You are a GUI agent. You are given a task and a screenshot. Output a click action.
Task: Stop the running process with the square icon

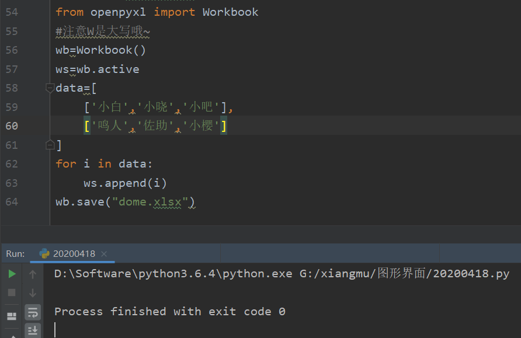pos(12,292)
